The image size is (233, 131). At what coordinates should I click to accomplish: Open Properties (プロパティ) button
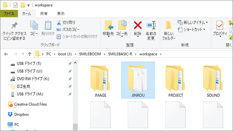(x=220, y=29)
